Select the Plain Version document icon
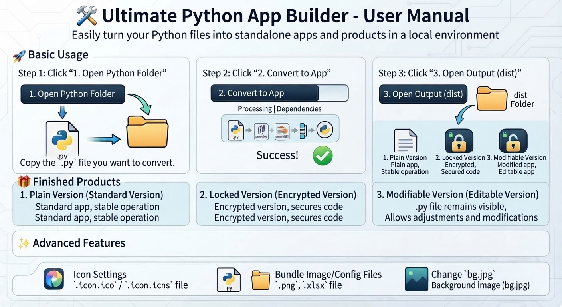Viewport: 562px width, 307px height. pyautogui.click(x=405, y=140)
